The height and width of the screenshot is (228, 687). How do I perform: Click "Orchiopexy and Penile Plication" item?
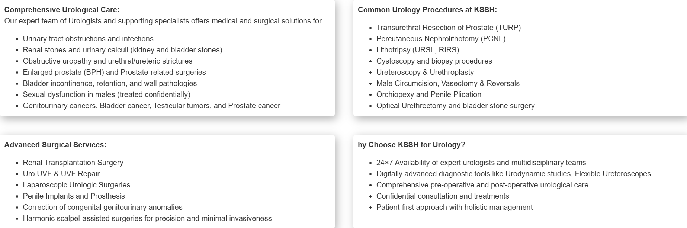(428, 94)
